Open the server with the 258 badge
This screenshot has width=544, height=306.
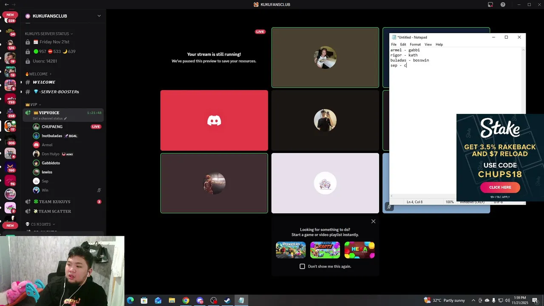[x=10, y=113]
